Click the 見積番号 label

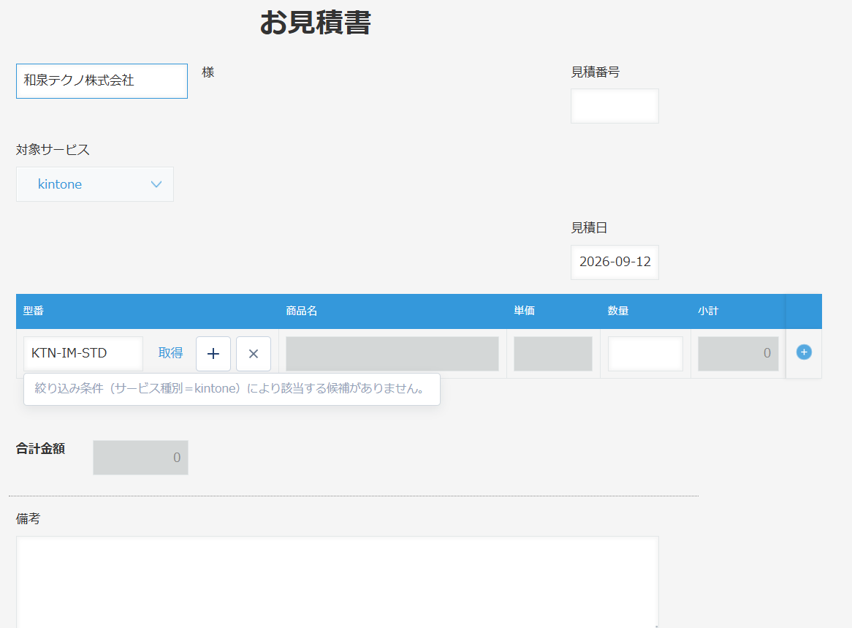[595, 72]
